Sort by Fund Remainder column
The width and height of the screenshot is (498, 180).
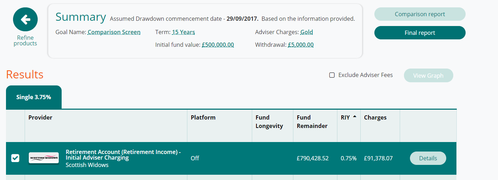click(312, 122)
